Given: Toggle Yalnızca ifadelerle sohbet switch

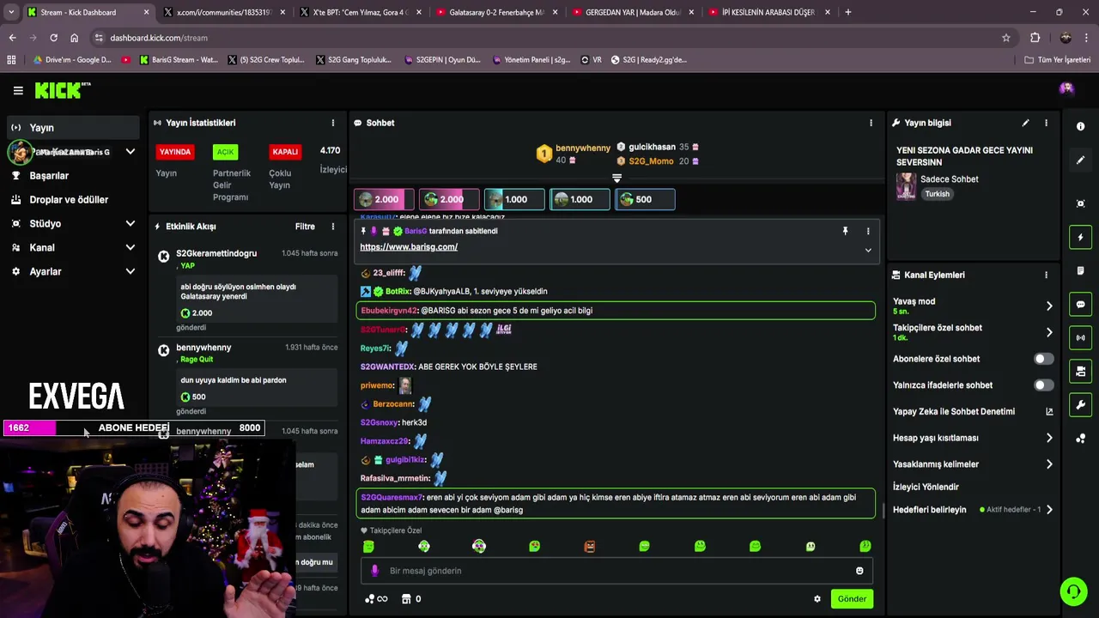Looking at the screenshot, I should click(x=1043, y=385).
